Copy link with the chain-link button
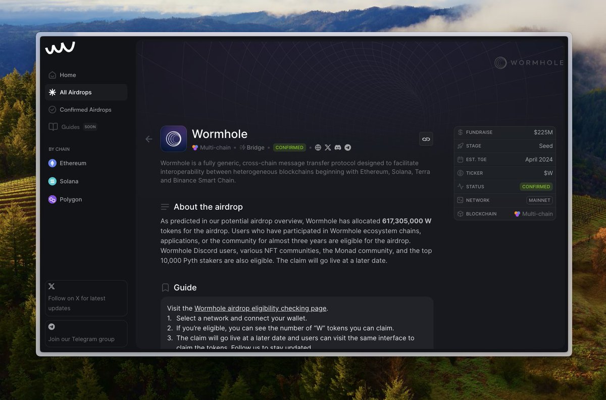 click(x=426, y=139)
